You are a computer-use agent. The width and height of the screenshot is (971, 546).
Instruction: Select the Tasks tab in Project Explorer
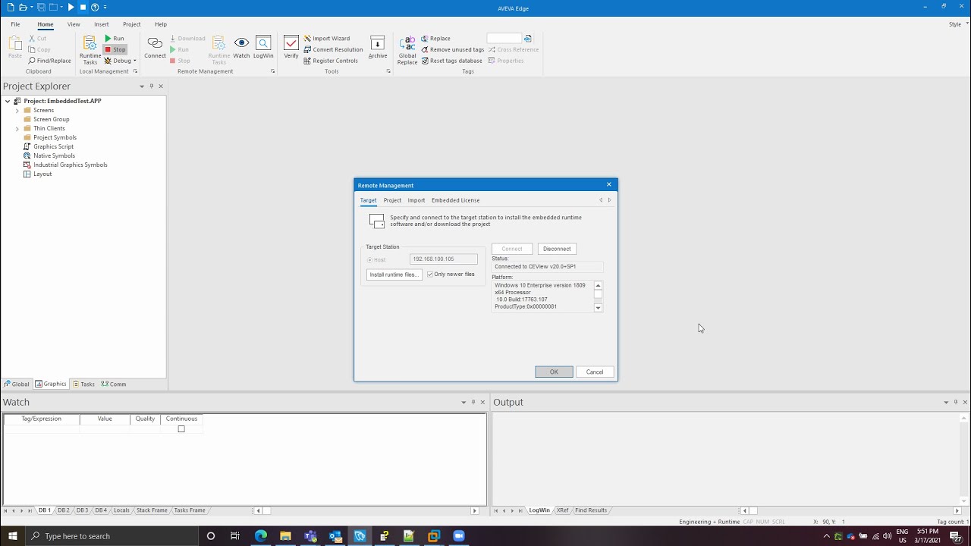click(83, 384)
